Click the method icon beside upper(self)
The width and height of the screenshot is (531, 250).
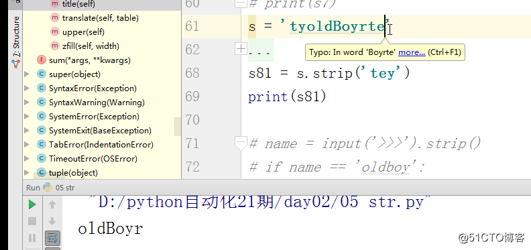(x=55, y=32)
